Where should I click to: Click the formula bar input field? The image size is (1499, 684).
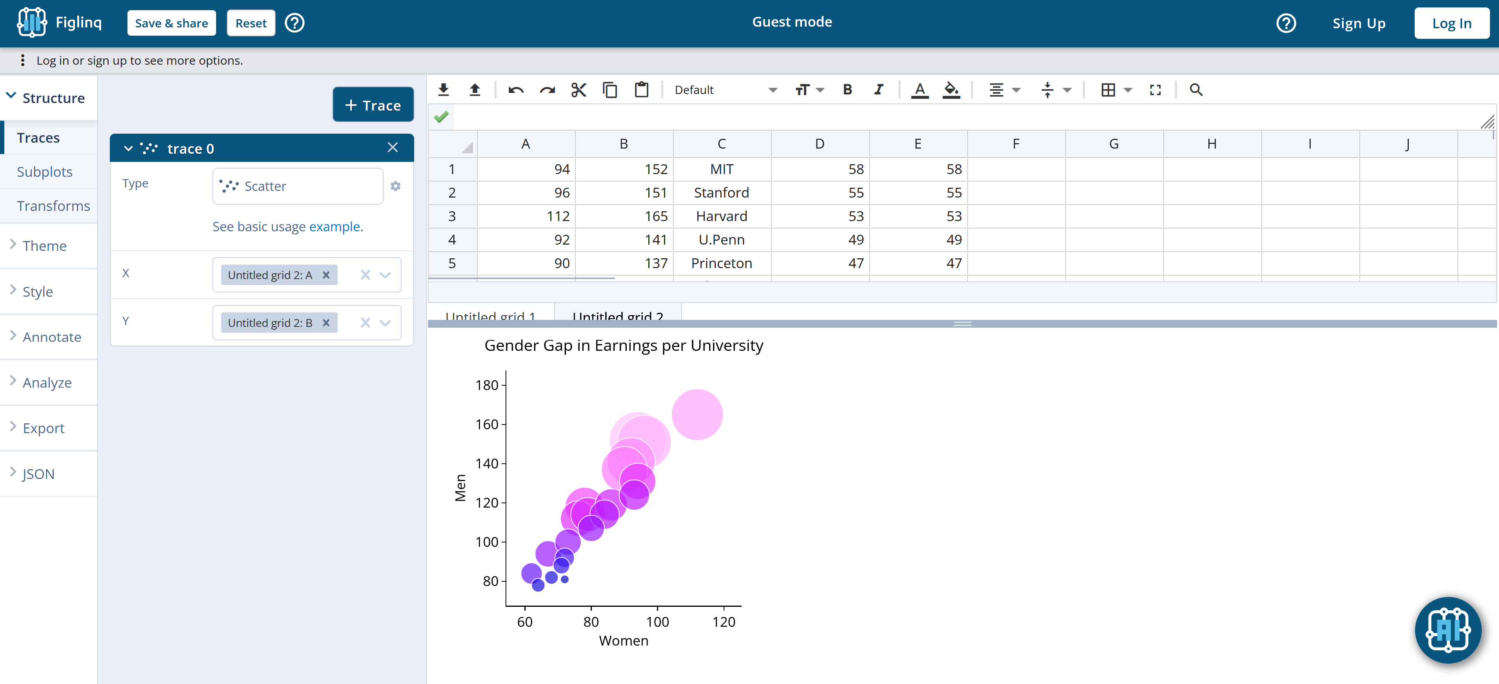click(x=966, y=117)
